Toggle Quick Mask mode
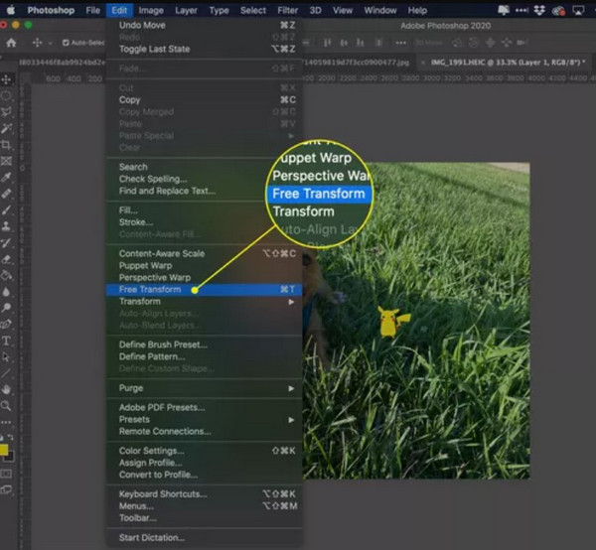 6,474
